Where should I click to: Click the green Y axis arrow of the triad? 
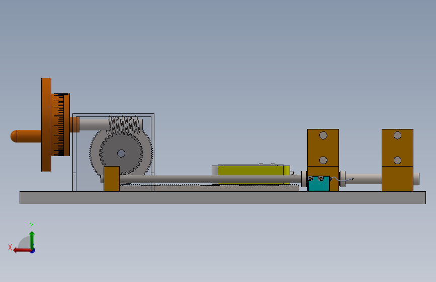32,240
